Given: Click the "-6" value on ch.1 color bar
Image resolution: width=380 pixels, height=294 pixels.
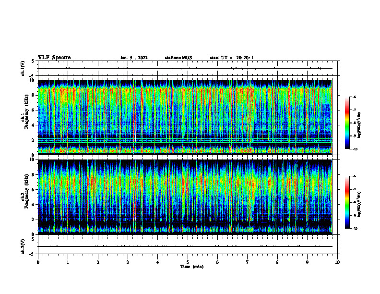Looking at the screenshot, I should tap(354, 97).
